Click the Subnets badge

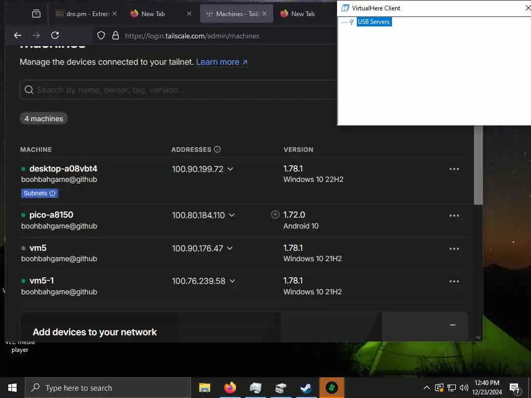[x=39, y=193]
